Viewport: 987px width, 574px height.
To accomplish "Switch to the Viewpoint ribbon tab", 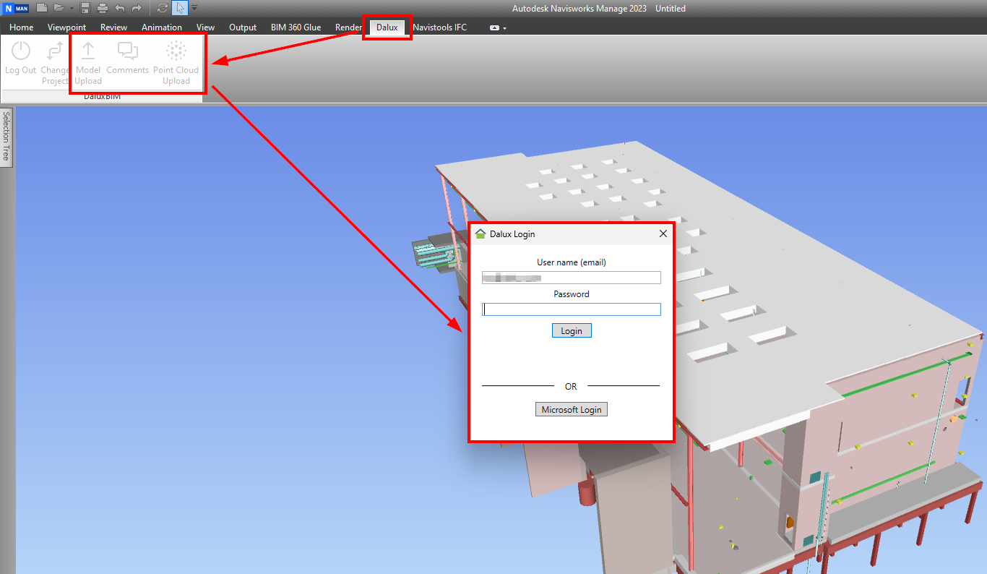I will [x=66, y=27].
